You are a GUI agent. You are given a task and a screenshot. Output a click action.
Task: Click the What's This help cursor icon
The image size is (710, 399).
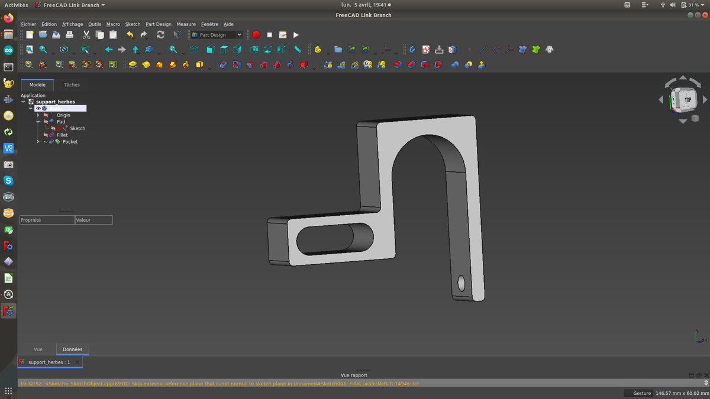[x=177, y=35]
